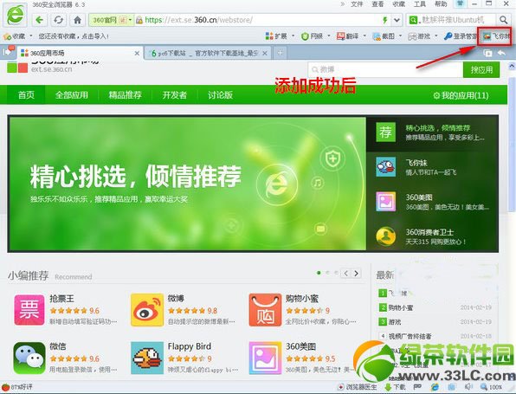This screenshot has height=394, width=516.
Task: Click the 抢票王 ticket app icon
Action: [29, 310]
